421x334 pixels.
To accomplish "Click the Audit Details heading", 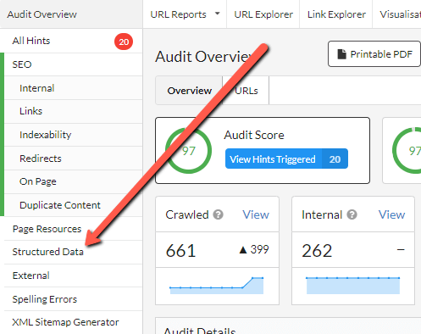I will 200,331.
